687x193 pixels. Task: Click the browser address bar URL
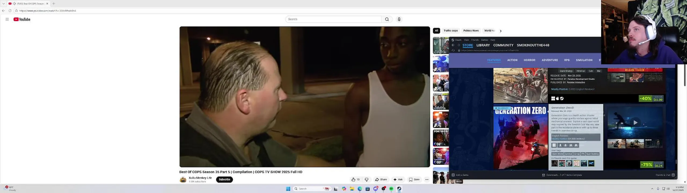(47, 11)
